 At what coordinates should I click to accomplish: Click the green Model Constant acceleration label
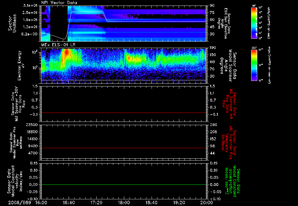[233, 181]
